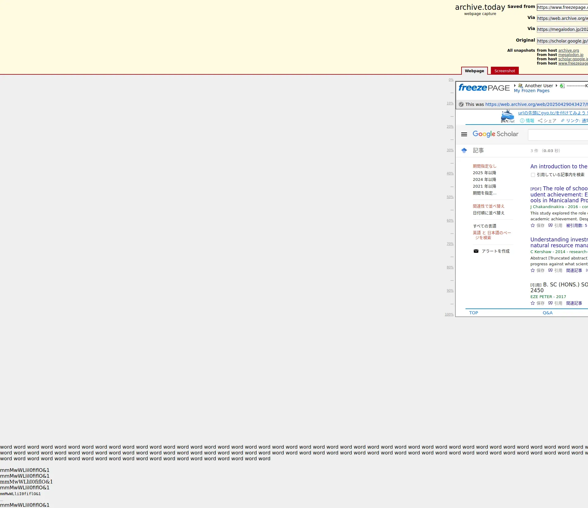Click the gyo.tc fish logo

pyautogui.click(x=507, y=117)
